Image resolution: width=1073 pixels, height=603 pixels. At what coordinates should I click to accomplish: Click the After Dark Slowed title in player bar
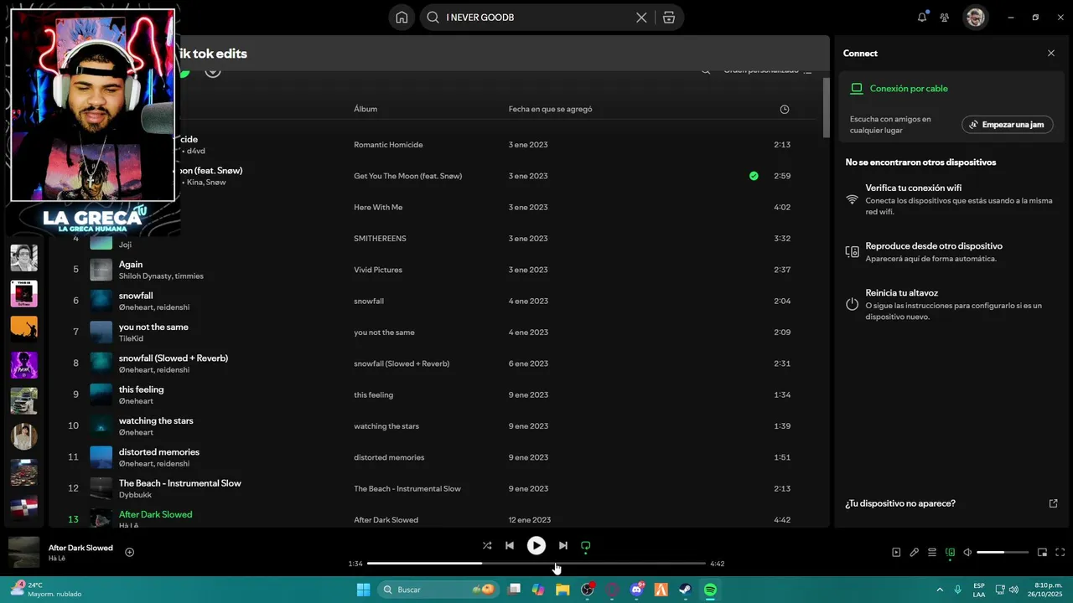pyautogui.click(x=80, y=548)
